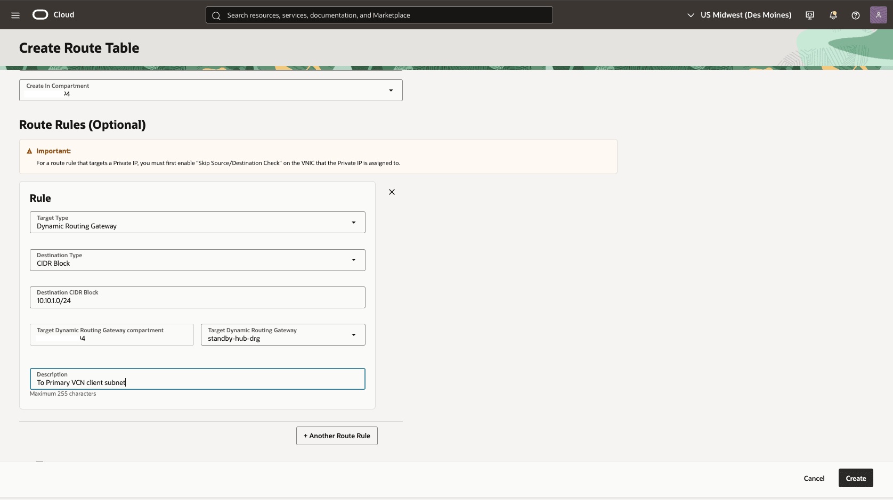This screenshot has height=500, width=893.
Task: Open the Target Type dropdown
Action: [354, 222]
